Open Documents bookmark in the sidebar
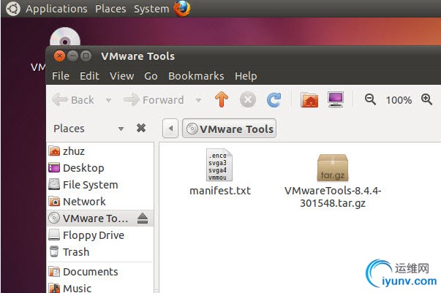Screen dimensions: 441x293 pos(100,272)
